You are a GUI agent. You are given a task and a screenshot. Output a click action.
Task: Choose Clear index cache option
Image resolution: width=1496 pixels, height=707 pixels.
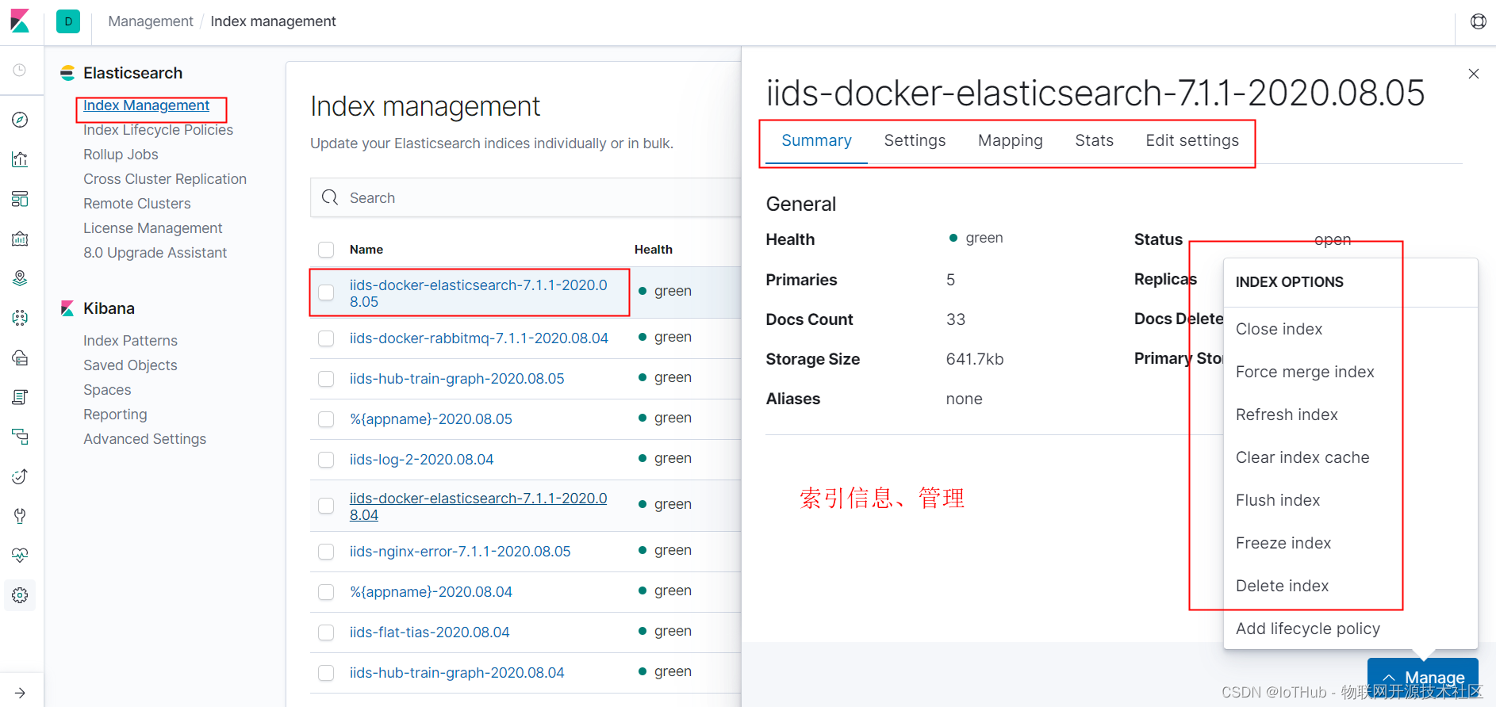coord(1350,457)
